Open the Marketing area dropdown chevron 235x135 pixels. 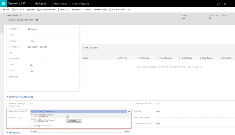click(49, 4)
